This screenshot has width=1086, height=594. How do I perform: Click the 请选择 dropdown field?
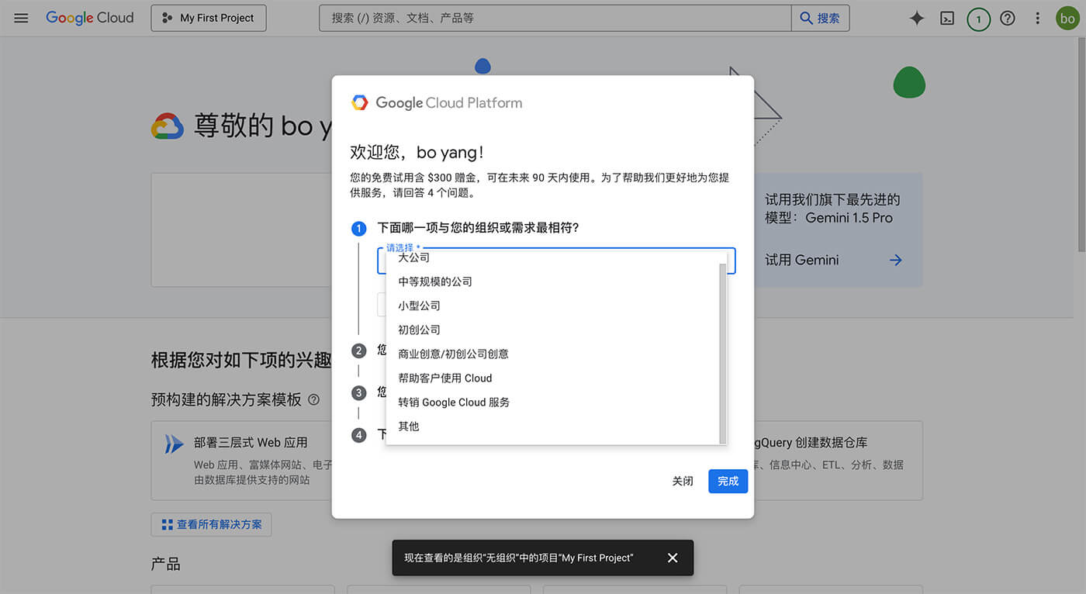556,261
